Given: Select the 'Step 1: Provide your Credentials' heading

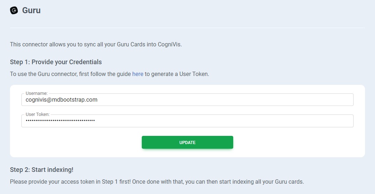Looking at the screenshot, I should click(56, 62).
